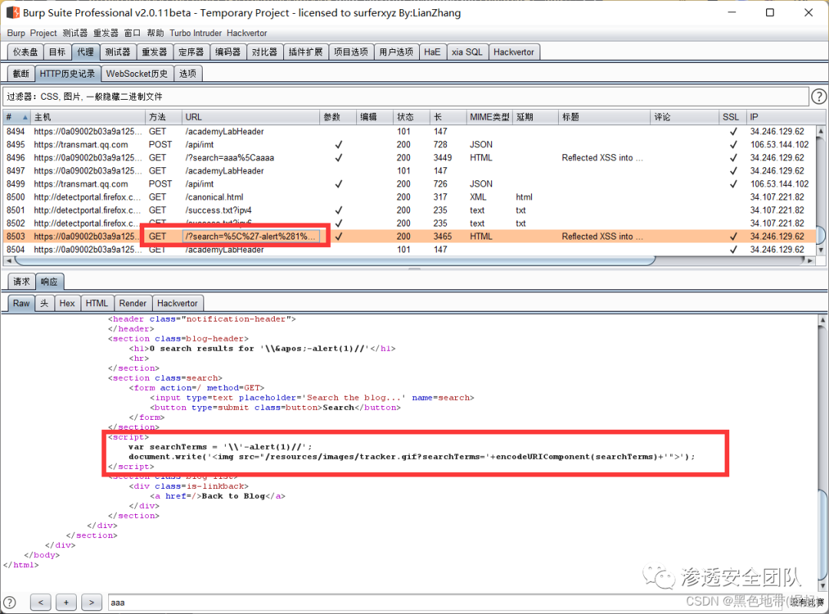Image resolution: width=829 pixels, height=614 pixels.
Task: Switch to the xia SQL tab
Action: (467, 52)
